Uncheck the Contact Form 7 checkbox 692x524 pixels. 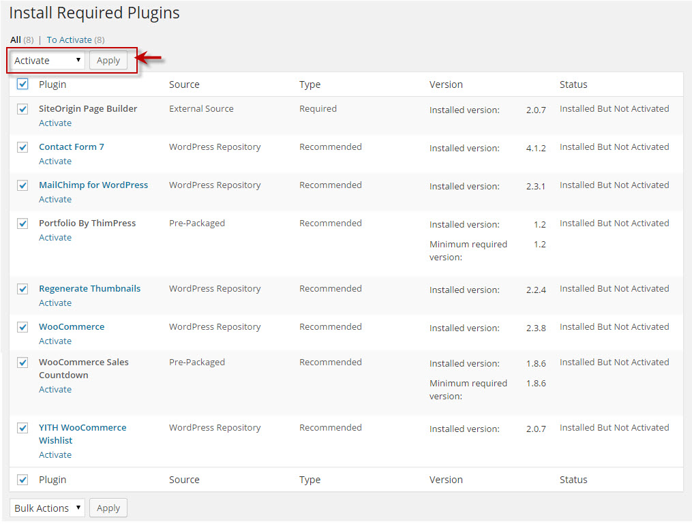tap(22, 147)
